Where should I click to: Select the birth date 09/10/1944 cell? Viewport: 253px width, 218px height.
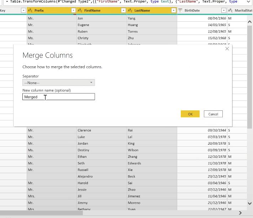click(x=202, y=130)
